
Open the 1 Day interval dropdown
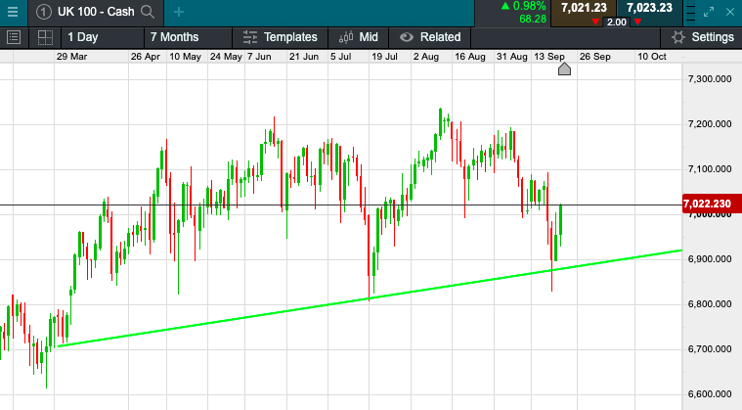point(82,37)
